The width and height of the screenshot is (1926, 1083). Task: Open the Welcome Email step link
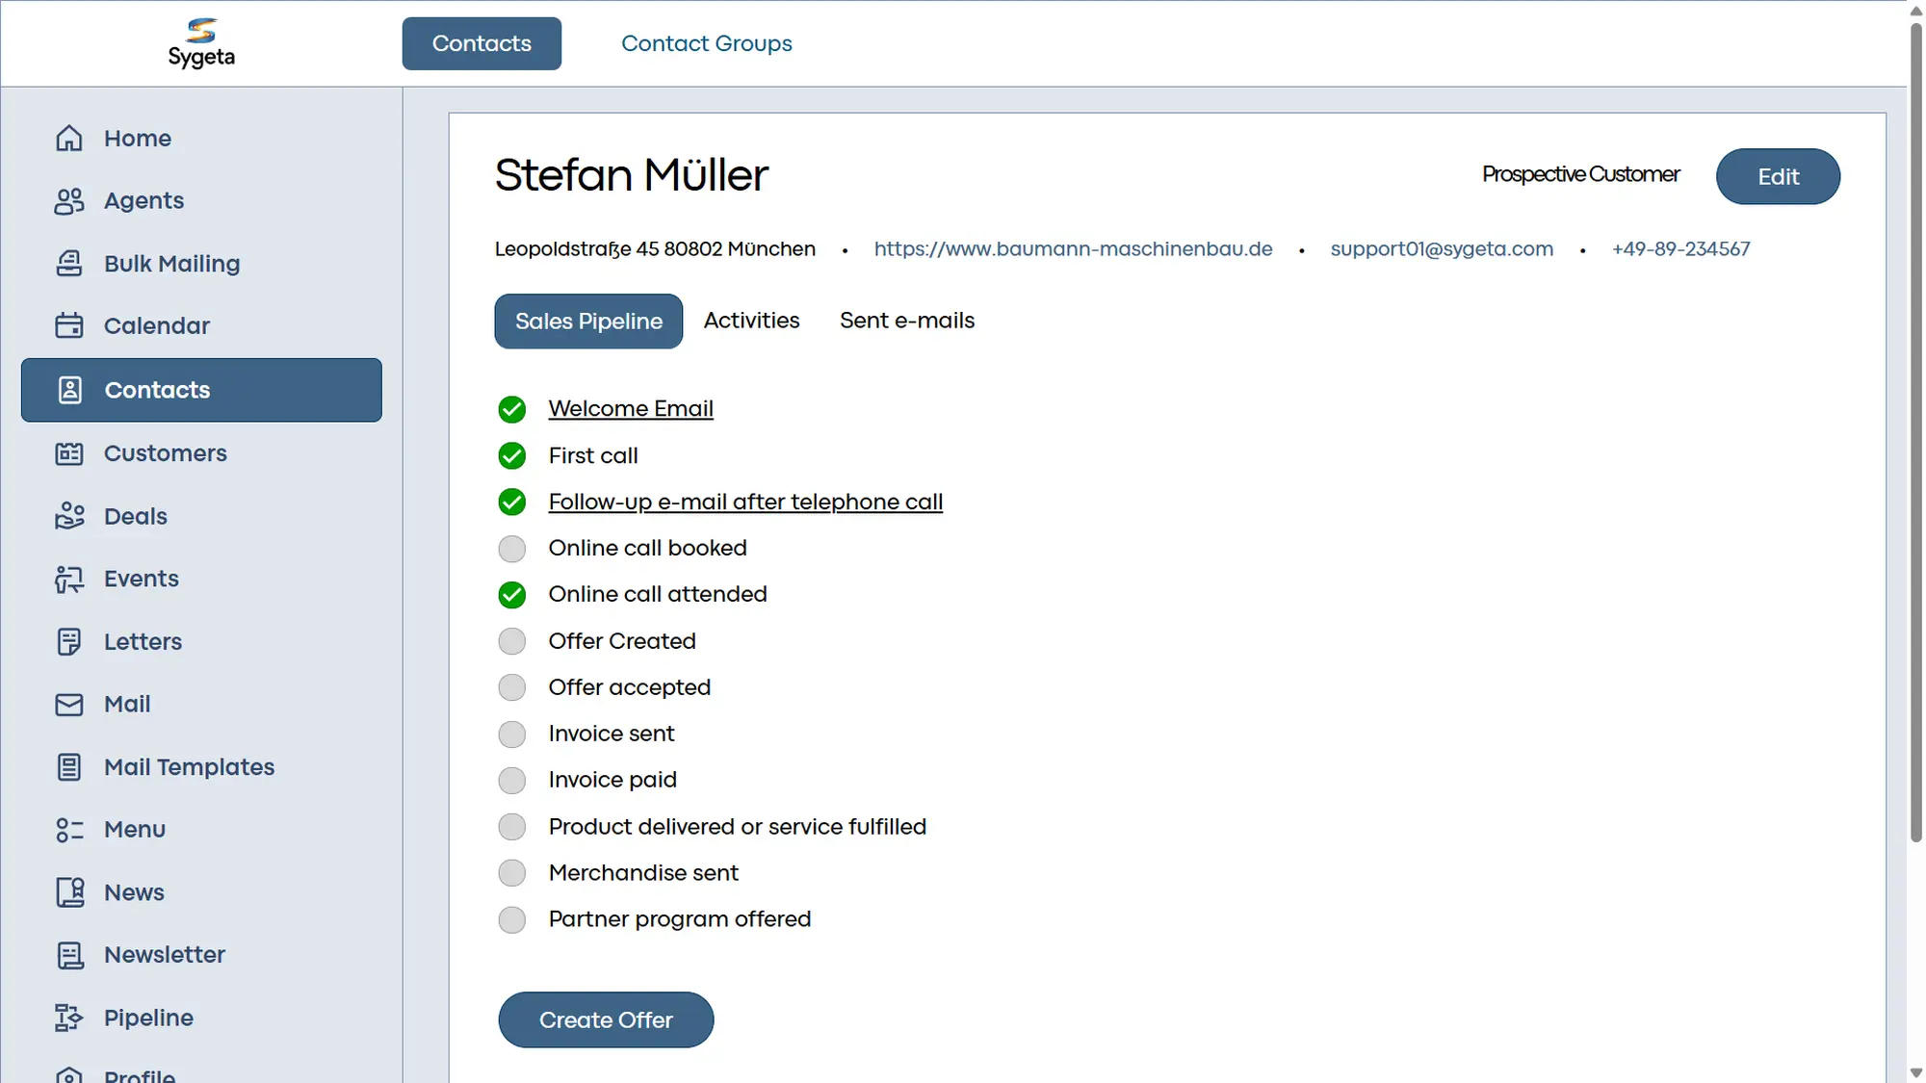[630, 408]
